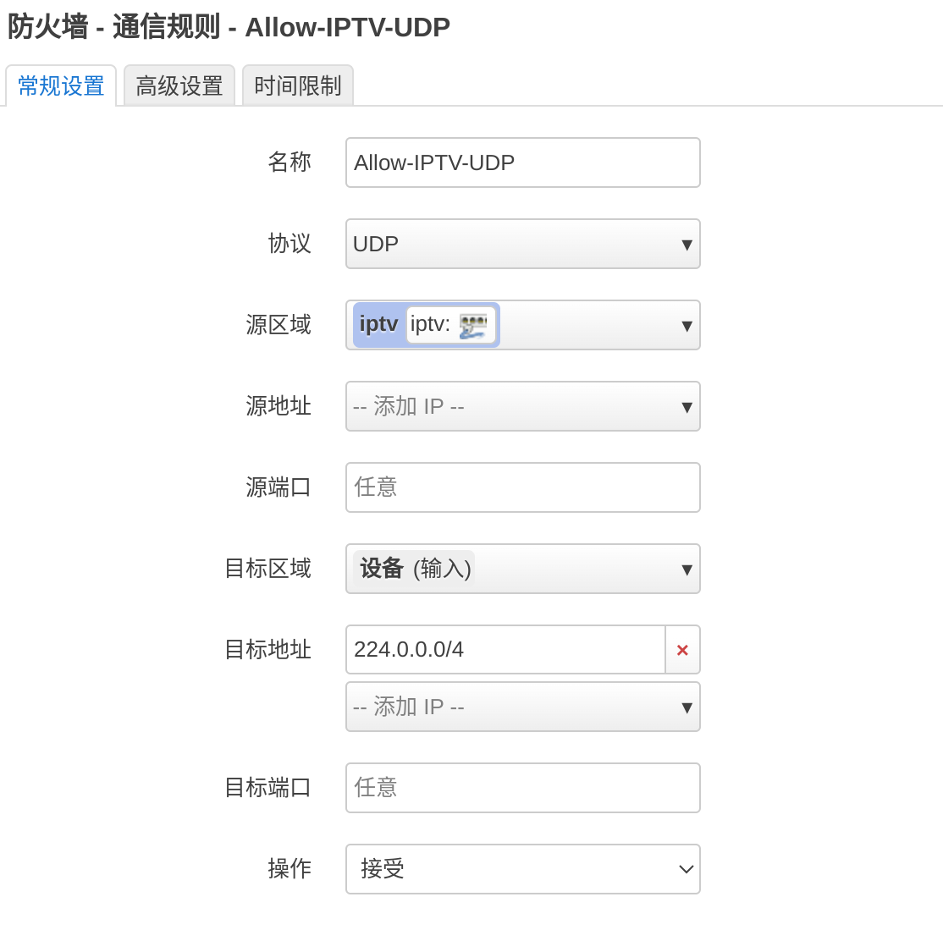This screenshot has width=943, height=941.
Task: Click the 操作 field label
Action: point(290,869)
